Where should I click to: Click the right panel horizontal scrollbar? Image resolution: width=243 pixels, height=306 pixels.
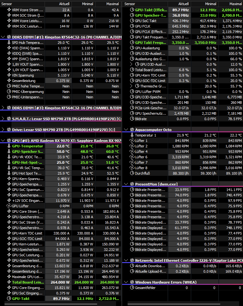pos(174,304)
